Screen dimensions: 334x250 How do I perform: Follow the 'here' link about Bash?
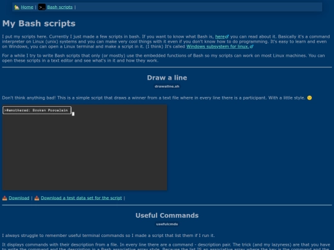[x=220, y=36]
